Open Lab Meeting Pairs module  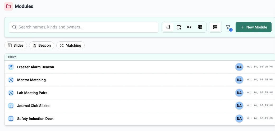pyautogui.click(x=32, y=93)
